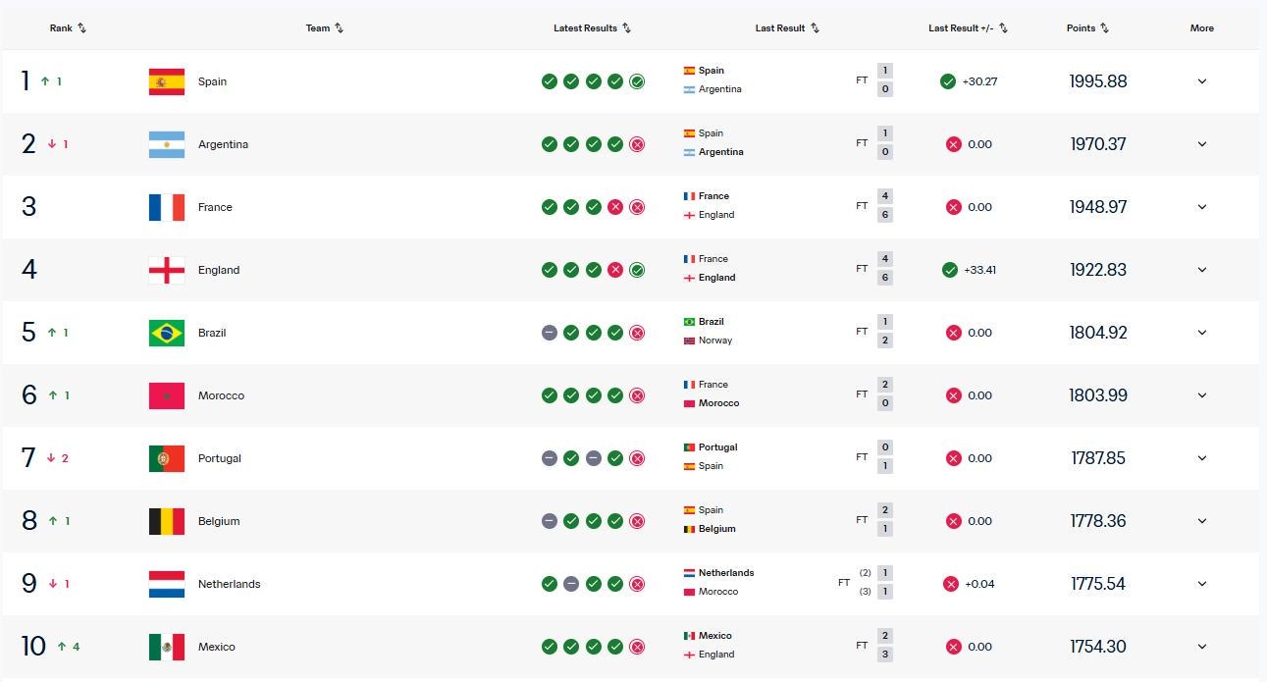
Task: Select the Portugal row points value 1787.85
Action: point(1097,458)
